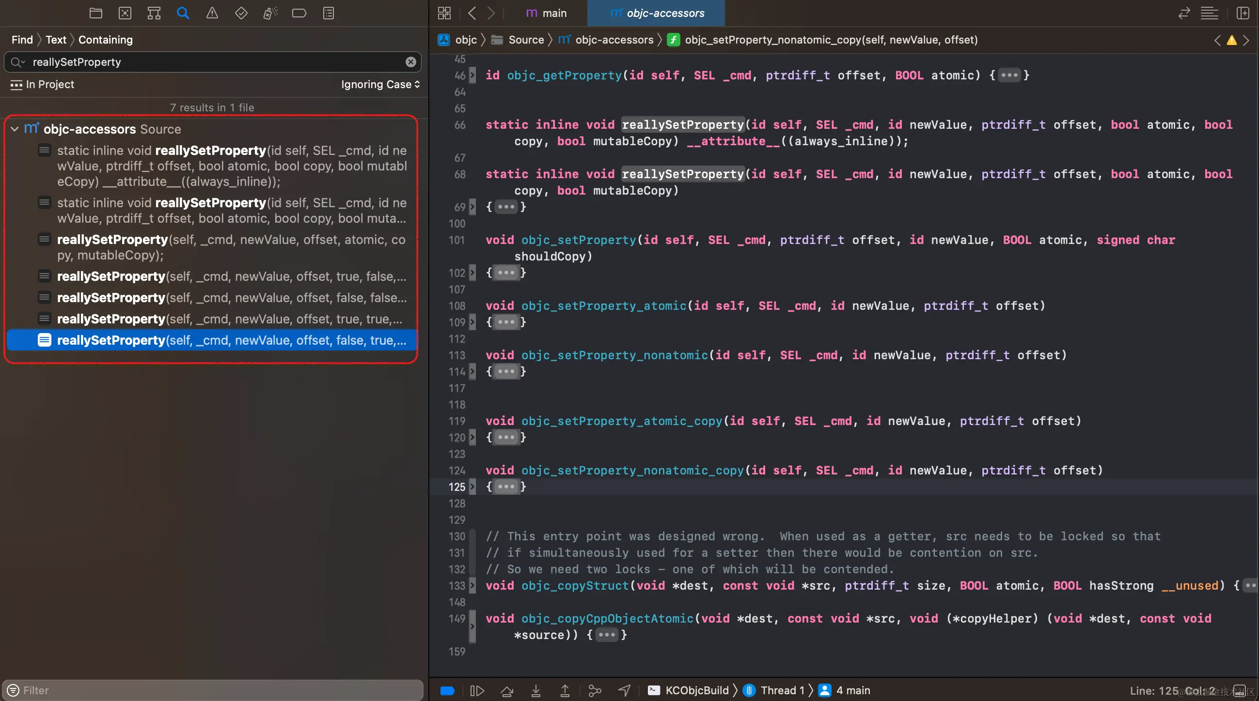Click the Filter field at the bottom
Viewport: 1259px width, 701px height.
click(213, 690)
